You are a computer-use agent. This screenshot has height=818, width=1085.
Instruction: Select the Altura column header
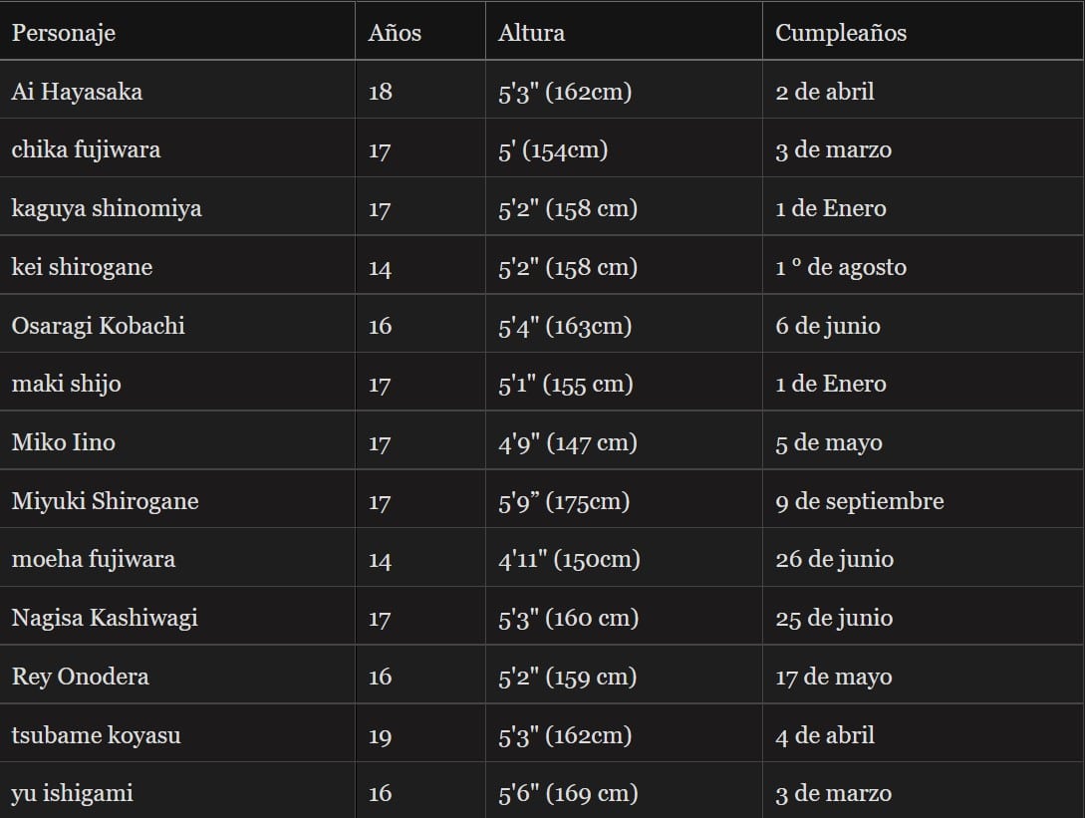click(531, 33)
